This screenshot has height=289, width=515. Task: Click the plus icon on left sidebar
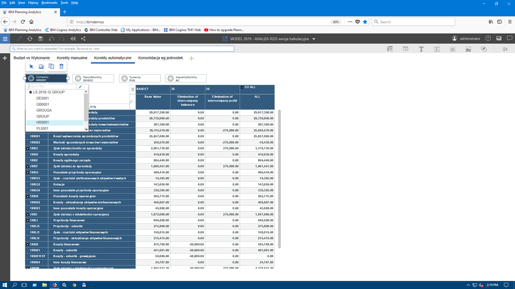pyautogui.click(x=5, y=58)
